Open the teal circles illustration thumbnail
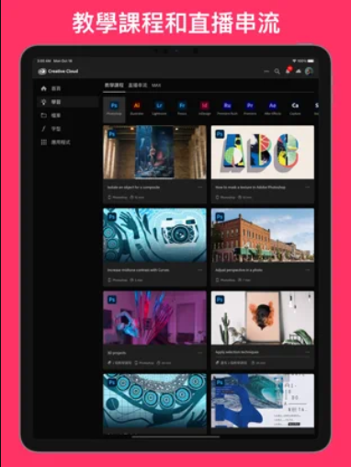This screenshot has width=351, height=467. [154, 401]
